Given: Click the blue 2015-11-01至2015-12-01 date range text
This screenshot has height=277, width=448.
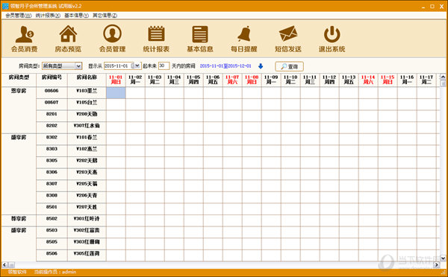Looking at the screenshot, I should (x=225, y=66).
